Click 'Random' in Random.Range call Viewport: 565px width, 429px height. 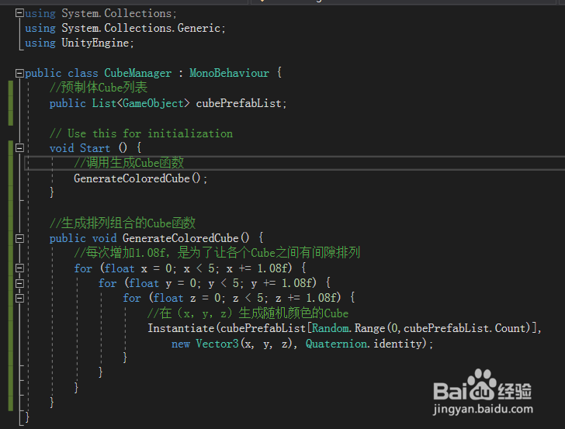330,328
